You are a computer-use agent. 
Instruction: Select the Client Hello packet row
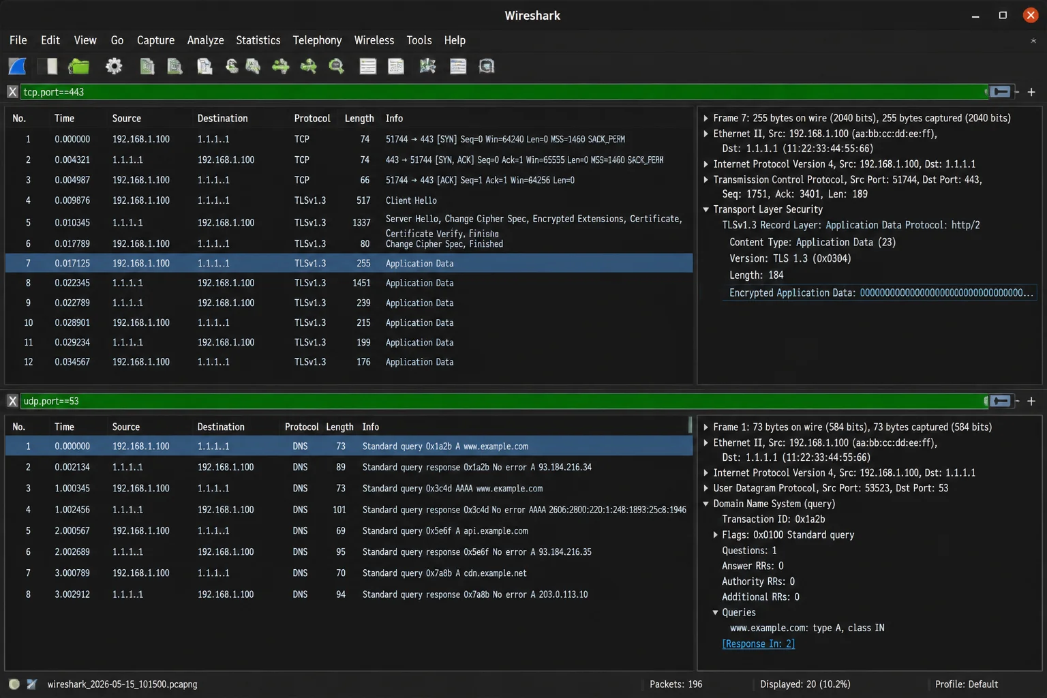pyautogui.click(x=349, y=200)
